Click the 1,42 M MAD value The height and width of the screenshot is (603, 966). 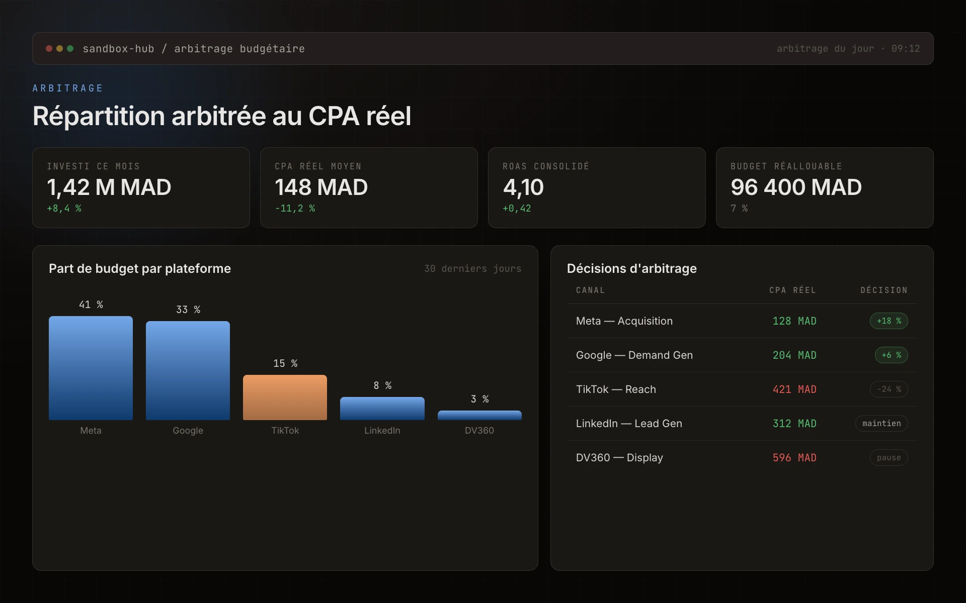109,187
